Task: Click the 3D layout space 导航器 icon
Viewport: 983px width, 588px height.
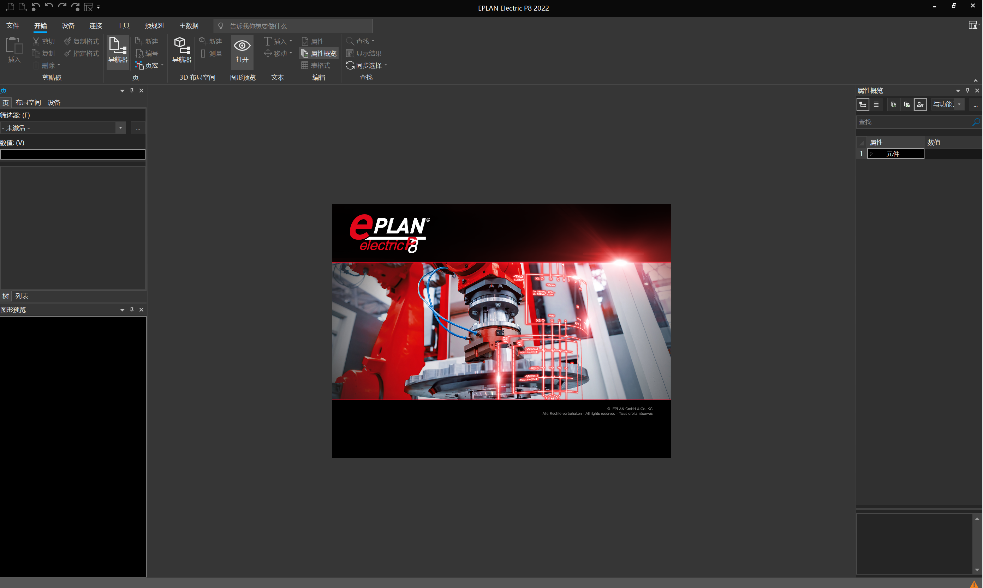Action: tap(181, 50)
